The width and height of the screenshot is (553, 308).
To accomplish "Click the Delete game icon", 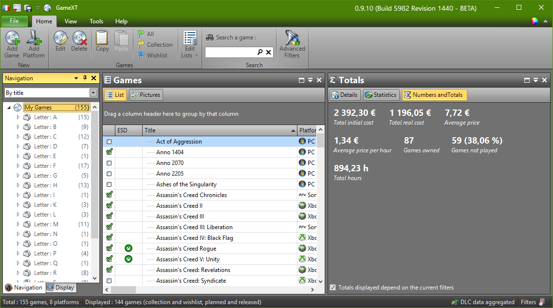I will click(x=79, y=38).
